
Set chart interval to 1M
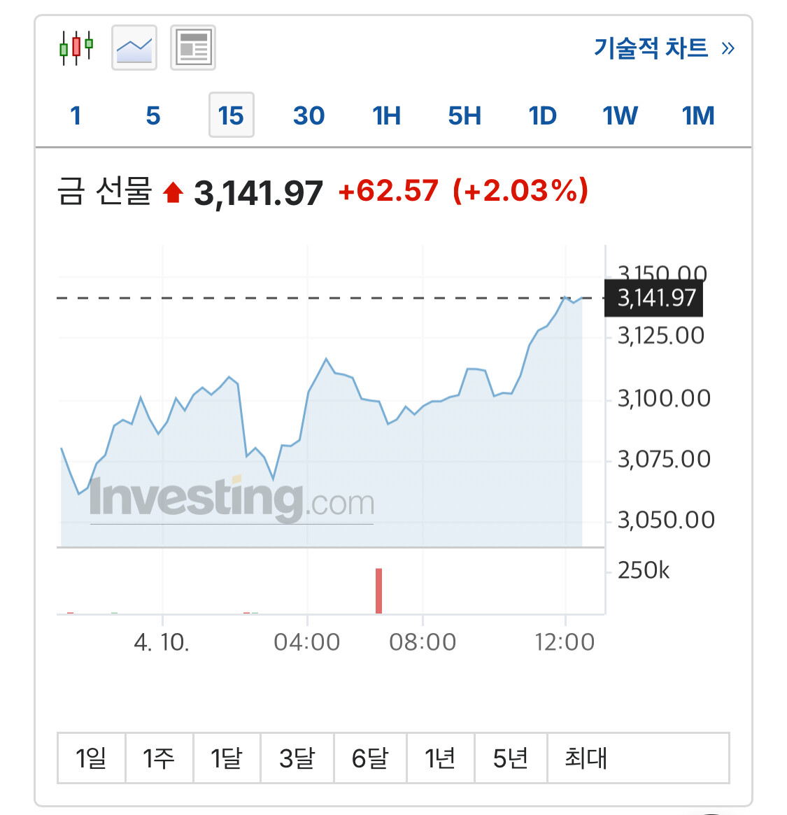click(697, 115)
